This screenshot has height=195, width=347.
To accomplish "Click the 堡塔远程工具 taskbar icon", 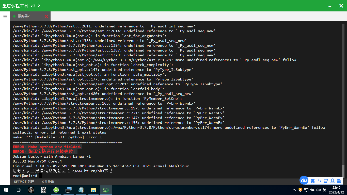I will tap(106, 190).
